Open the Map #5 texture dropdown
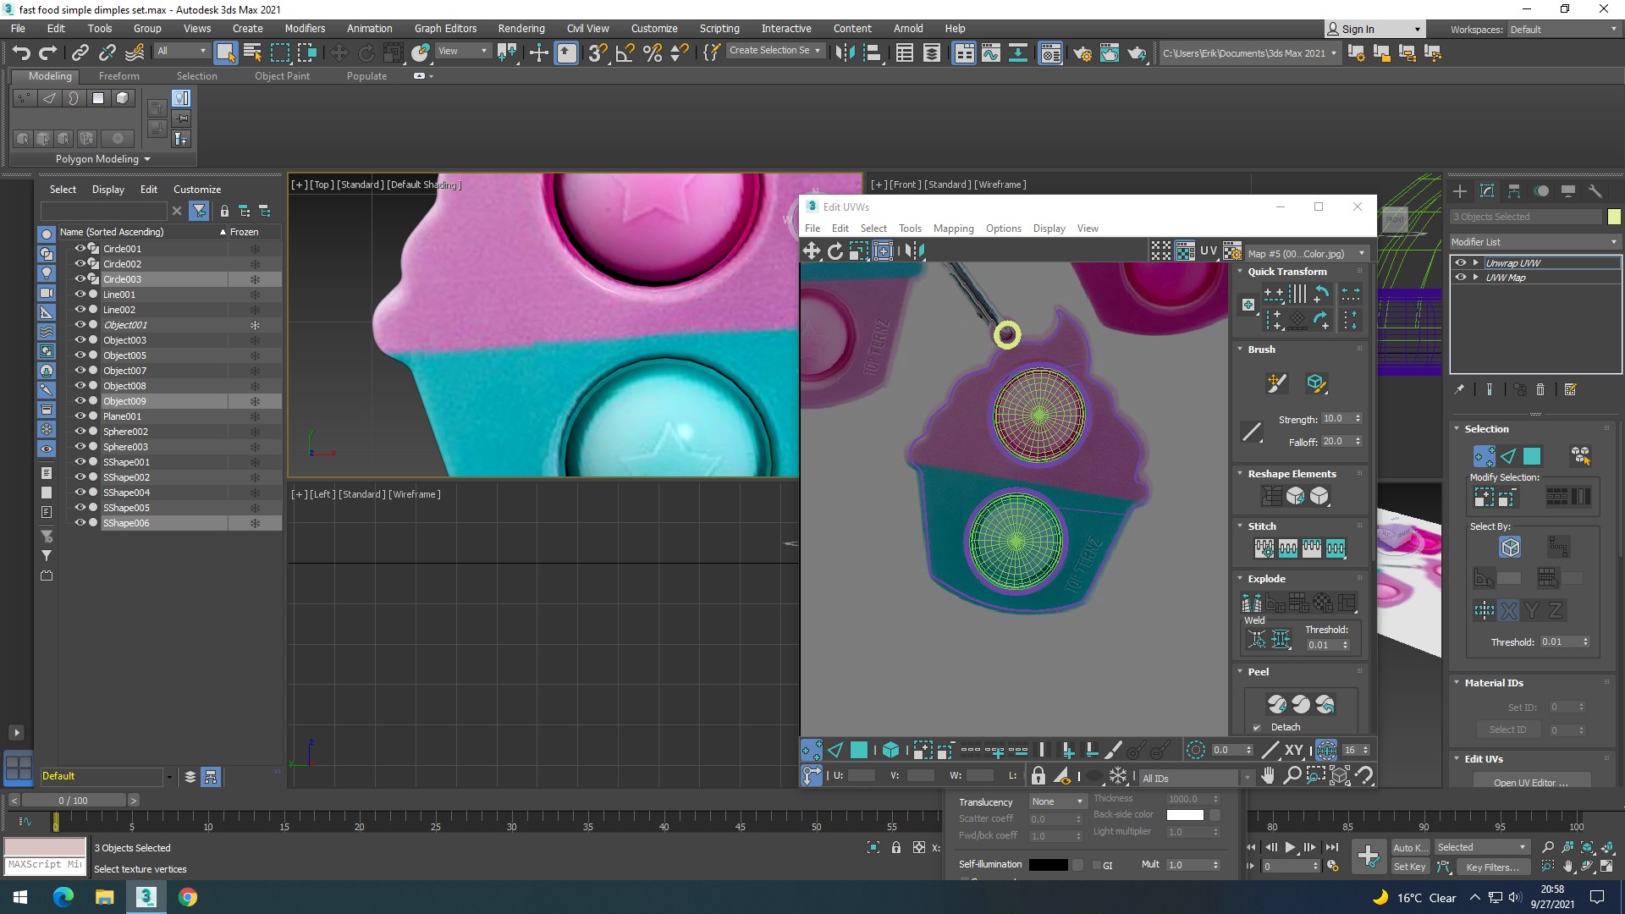This screenshot has width=1625, height=914. pos(1307,253)
